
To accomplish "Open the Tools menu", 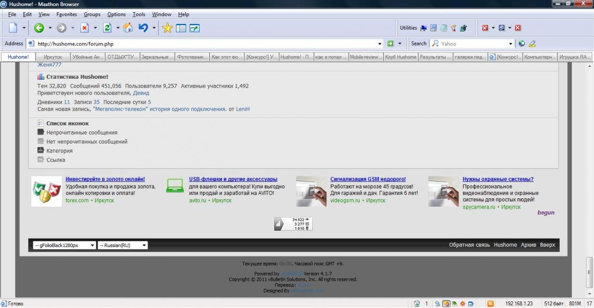I will pyautogui.click(x=139, y=15).
